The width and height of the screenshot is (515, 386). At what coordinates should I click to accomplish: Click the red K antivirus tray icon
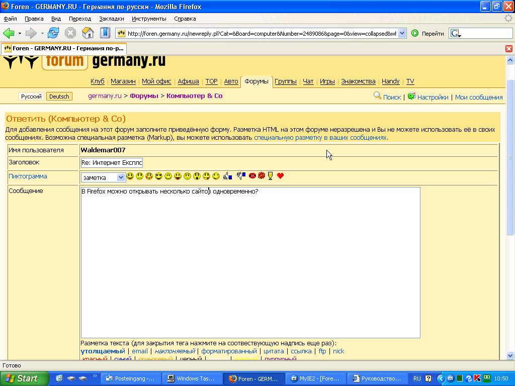pyautogui.click(x=477, y=378)
